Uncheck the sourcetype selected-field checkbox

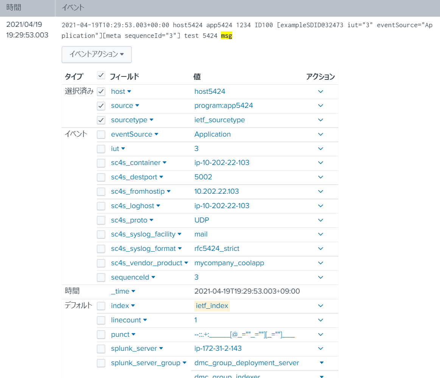click(x=101, y=120)
